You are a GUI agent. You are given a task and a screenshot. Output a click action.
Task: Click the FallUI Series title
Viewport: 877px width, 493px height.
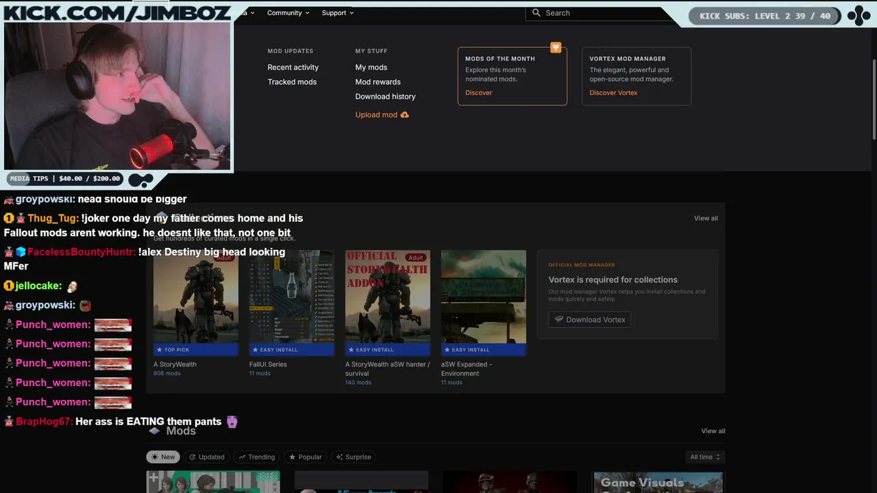pyautogui.click(x=268, y=364)
